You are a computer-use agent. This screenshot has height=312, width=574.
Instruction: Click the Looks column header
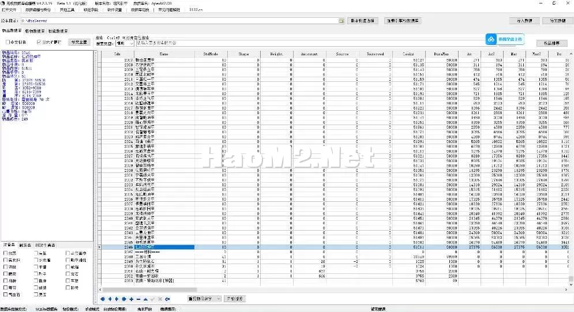coord(408,54)
